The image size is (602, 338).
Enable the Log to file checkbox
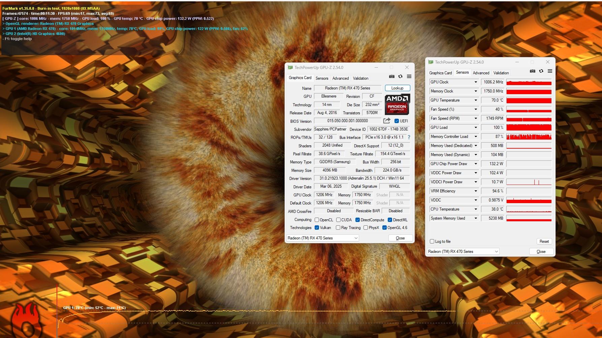pos(432,241)
